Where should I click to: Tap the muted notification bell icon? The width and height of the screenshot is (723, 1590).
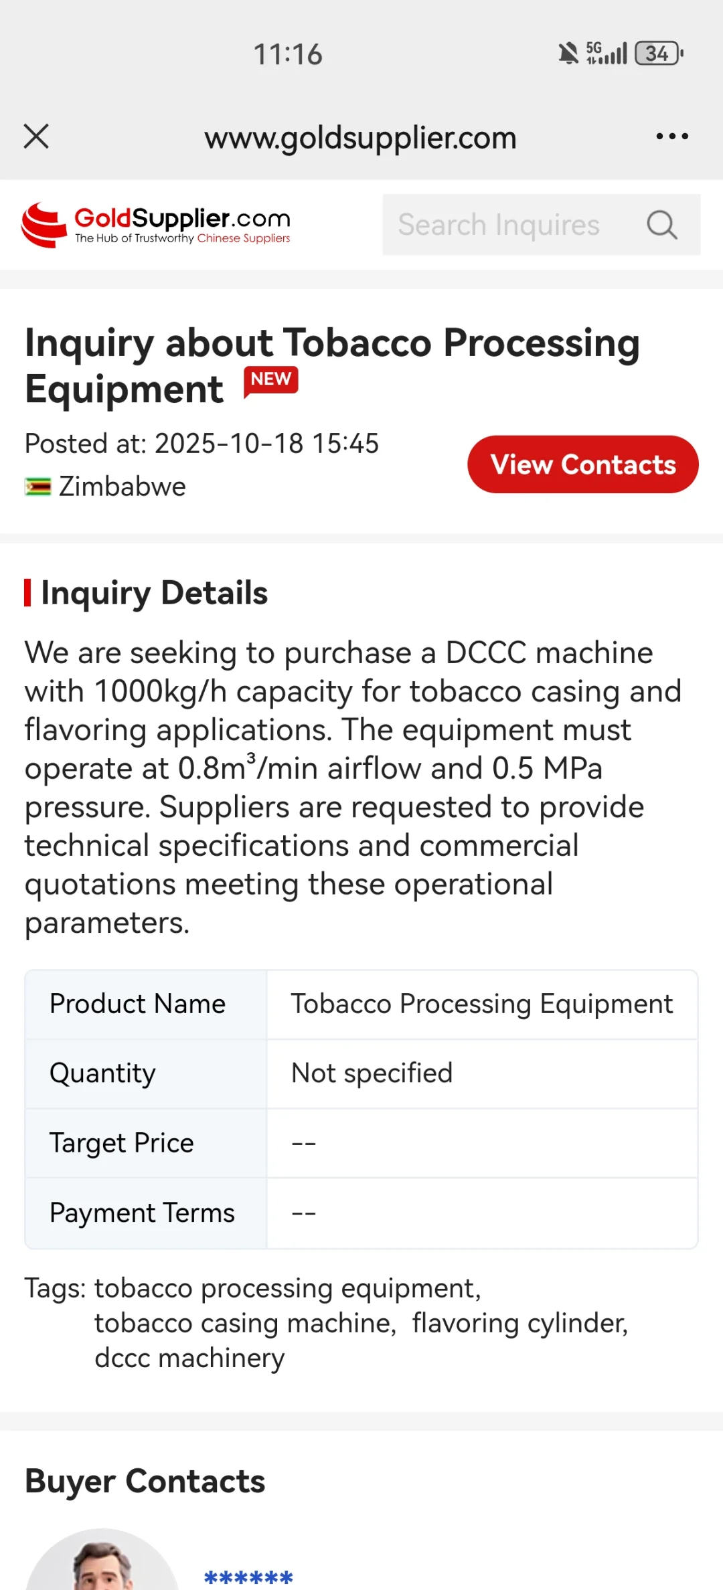pyautogui.click(x=568, y=53)
